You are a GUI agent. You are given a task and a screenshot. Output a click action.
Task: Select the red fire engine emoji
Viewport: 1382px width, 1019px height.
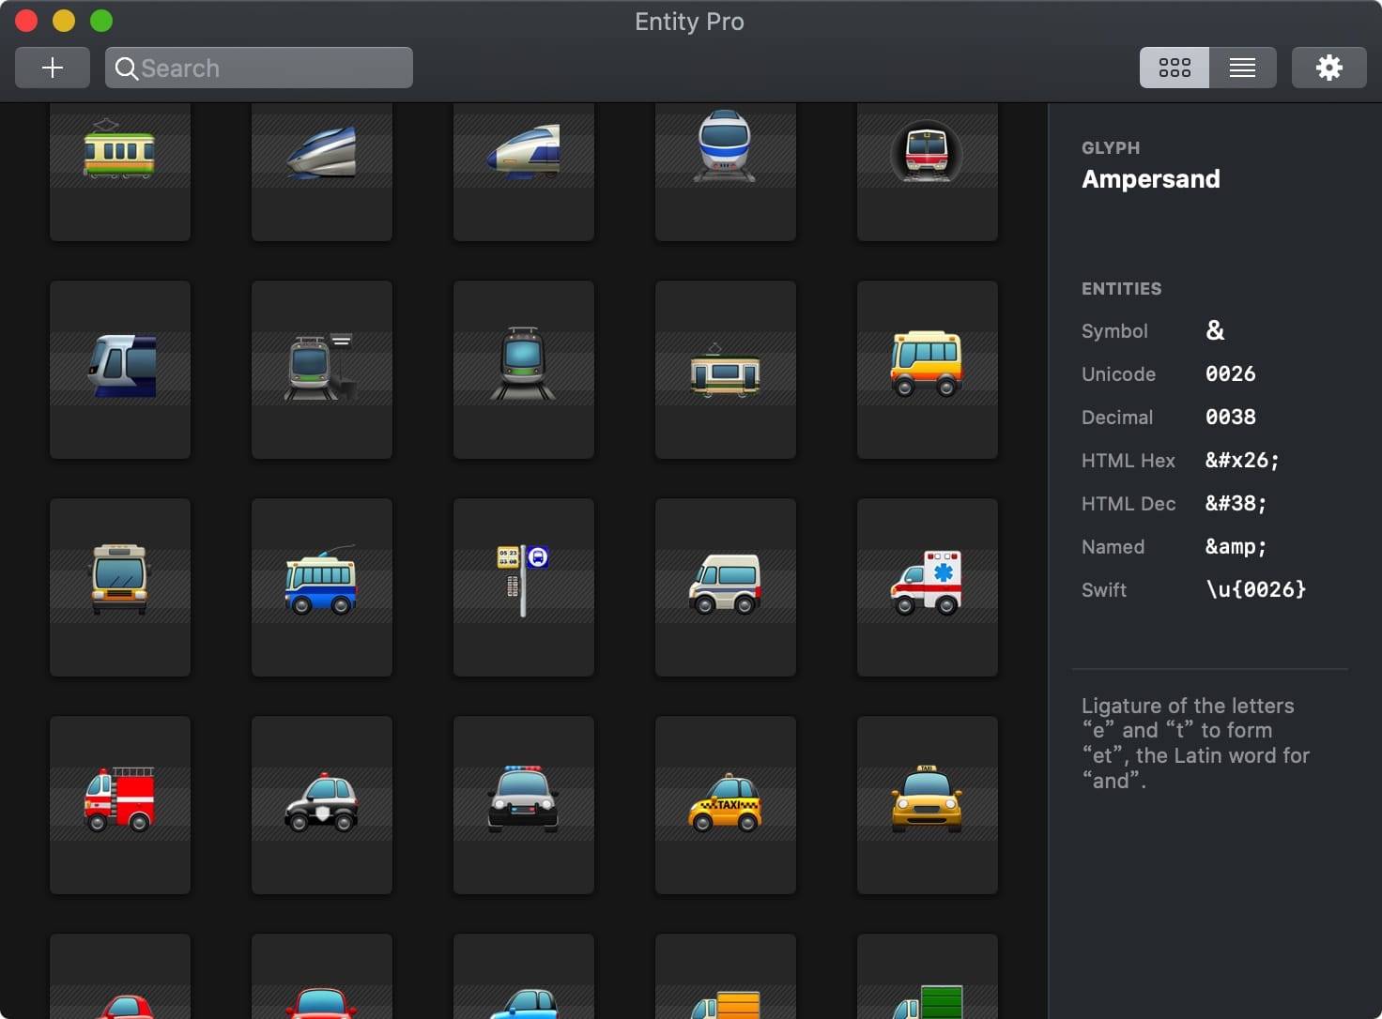pos(120,805)
